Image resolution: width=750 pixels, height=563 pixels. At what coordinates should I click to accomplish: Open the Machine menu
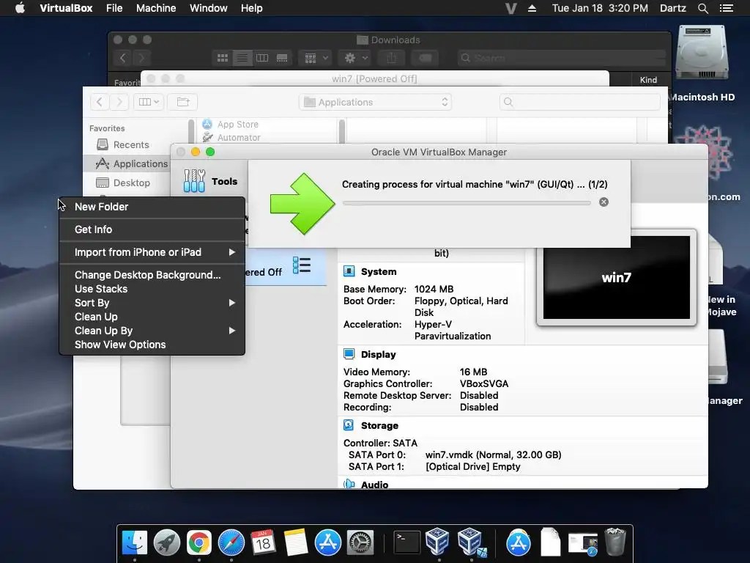(156, 8)
